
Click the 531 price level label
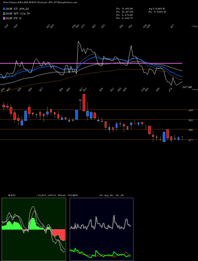click(x=190, y=120)
